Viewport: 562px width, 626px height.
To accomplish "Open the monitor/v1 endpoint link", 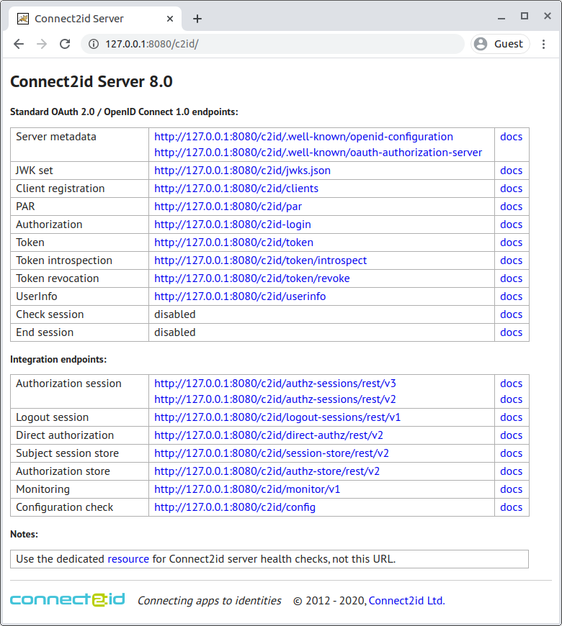I will tap(247, 489).
